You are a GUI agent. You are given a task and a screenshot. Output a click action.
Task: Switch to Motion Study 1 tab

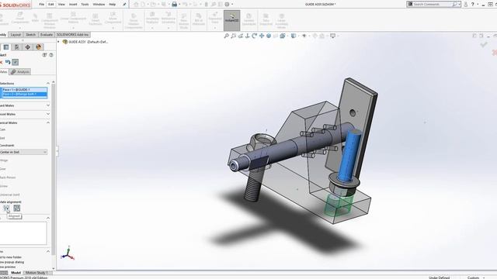click(x=36, y=273)
